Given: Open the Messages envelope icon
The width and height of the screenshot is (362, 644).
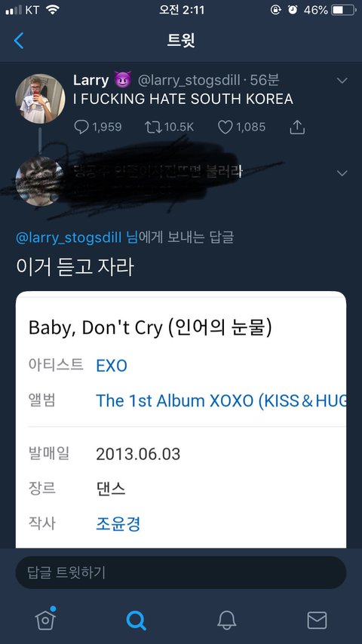Looking at the screenshot, I should pyautogui.click(x=317, y=620).
